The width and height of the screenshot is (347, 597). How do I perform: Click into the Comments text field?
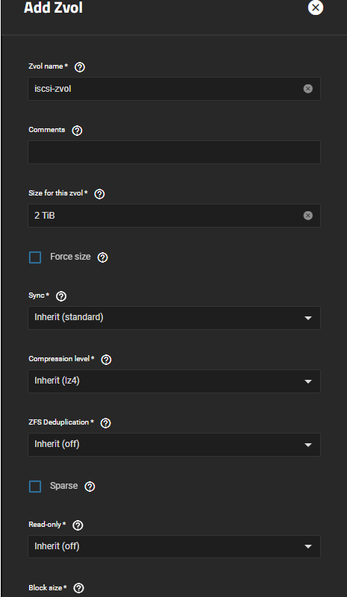click(174, 152)
